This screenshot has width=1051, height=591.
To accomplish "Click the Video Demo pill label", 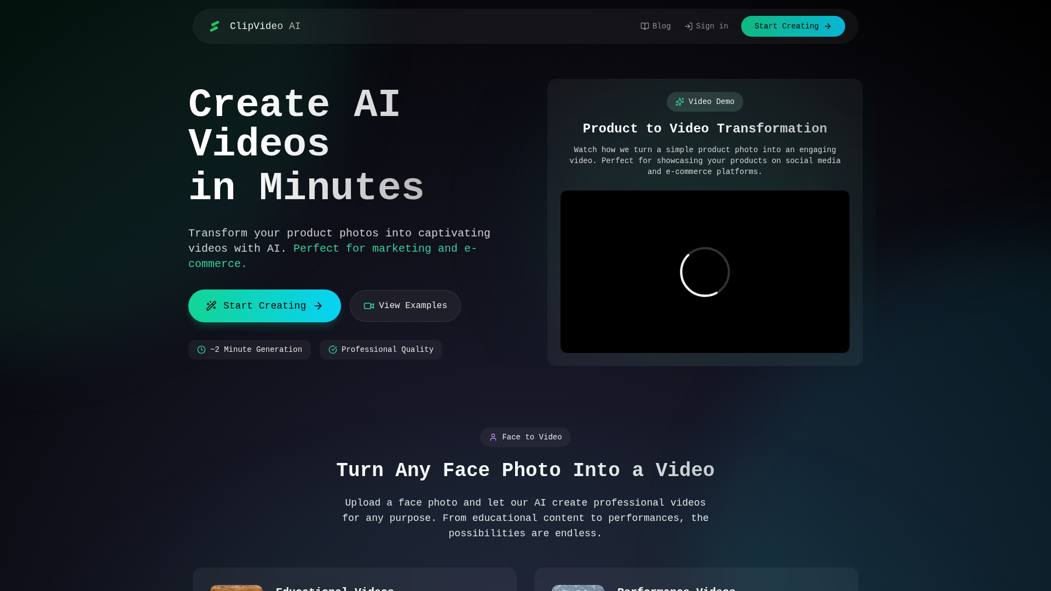I will pos(711,102).
